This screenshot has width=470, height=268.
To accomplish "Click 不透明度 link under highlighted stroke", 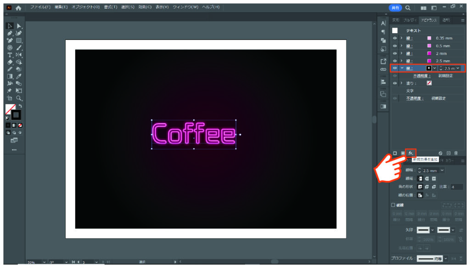I will [x=421, y=76].
